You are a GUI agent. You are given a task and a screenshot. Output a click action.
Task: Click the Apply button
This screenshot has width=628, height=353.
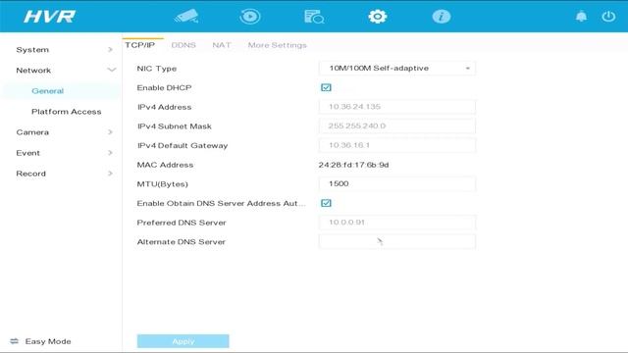coord(183,341)
